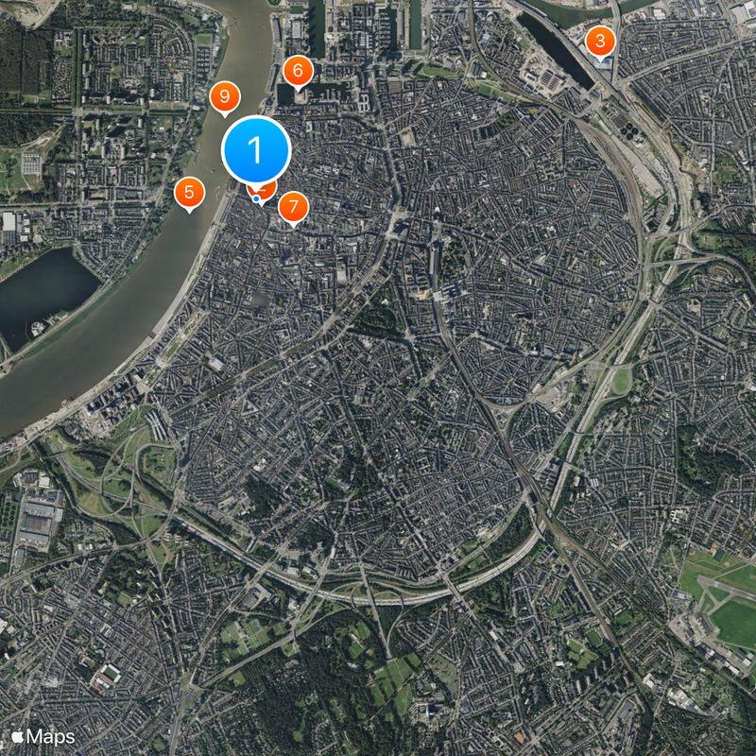Tap the small blue current-location dot
Viewport: 756px width, 756px height.
(256, 198)
